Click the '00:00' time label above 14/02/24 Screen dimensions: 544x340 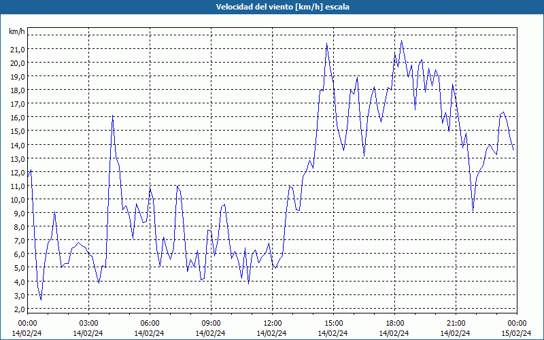pyautogui.click(x=27, y=323)
